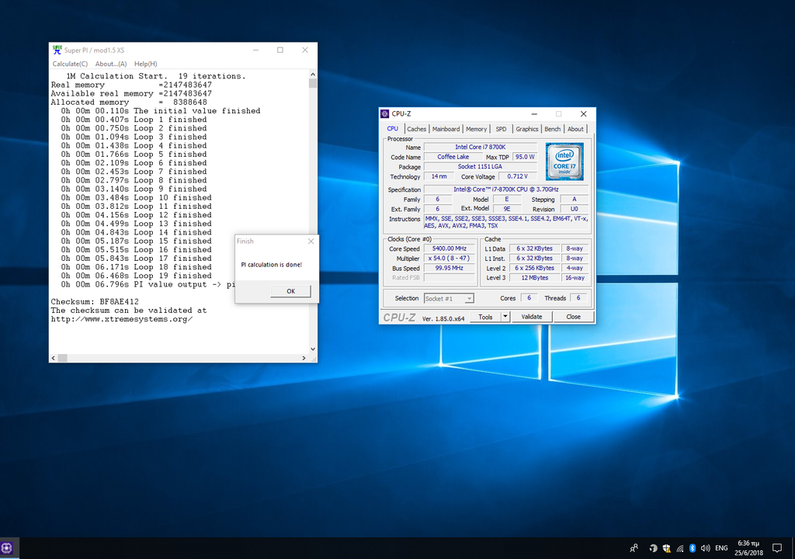Switch to the Mainboard tab
Image resolution: width=795 pixels, height=559 pixels.
[446, 130]
